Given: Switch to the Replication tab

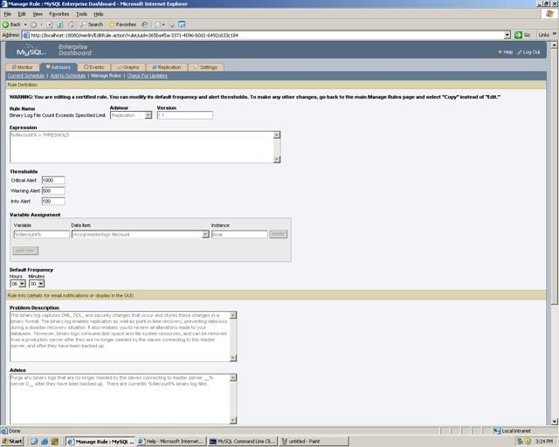Looking at the screenshot, I should pyautogui.click(x=167, y=67).
